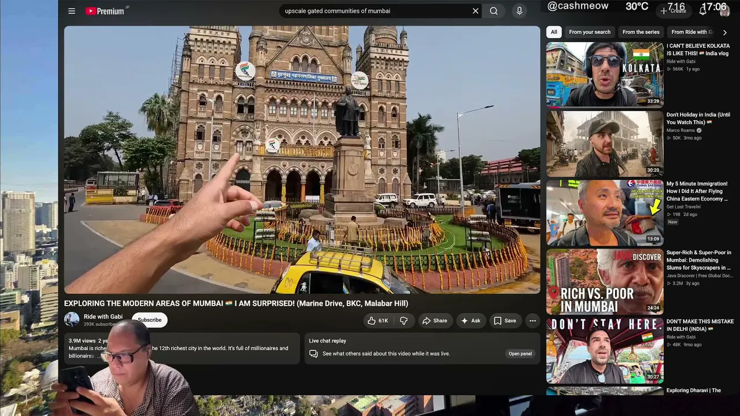This screenshot has height=416, width=740.
Task: Save the video to a playlist
Action: pos(505,321)
